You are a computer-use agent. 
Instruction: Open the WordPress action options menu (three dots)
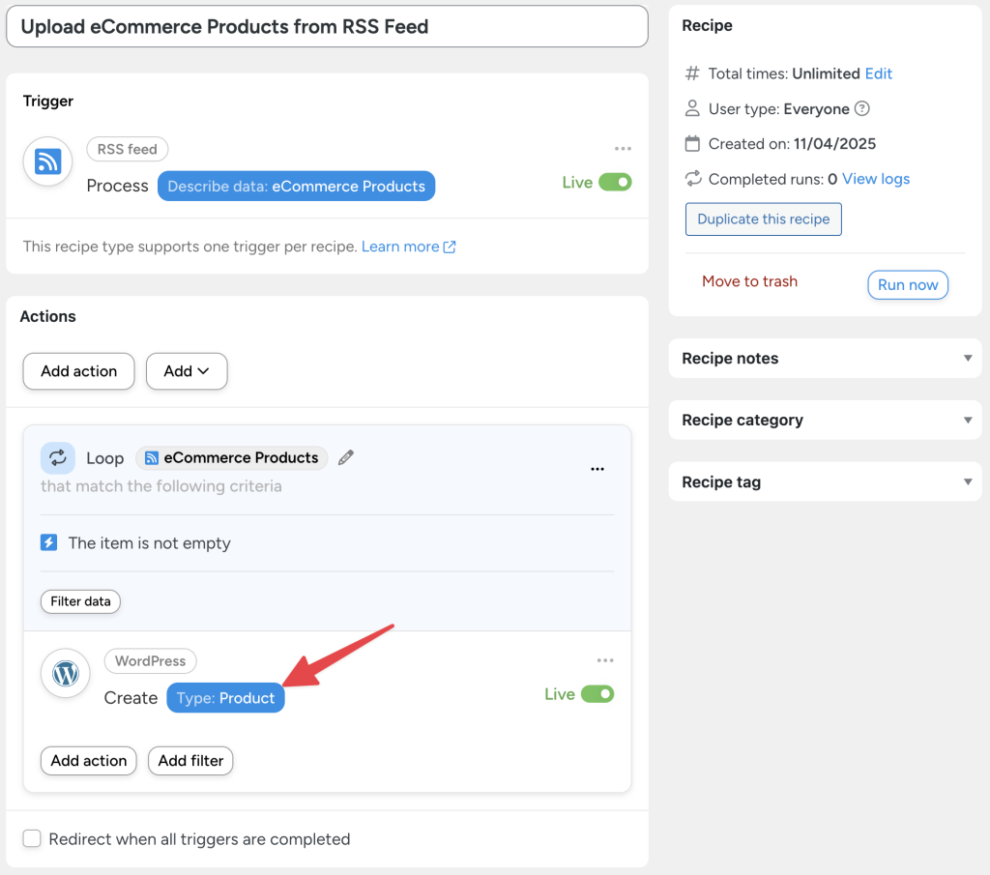pyautogui.click(x=605, y=659)
